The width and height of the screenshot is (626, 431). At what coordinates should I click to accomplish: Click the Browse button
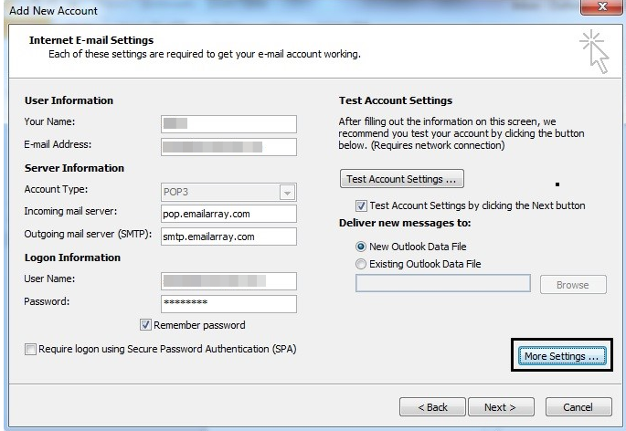tap(572, 285)
